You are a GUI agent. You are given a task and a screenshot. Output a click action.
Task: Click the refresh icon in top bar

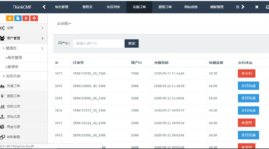(x=267, y=7)
